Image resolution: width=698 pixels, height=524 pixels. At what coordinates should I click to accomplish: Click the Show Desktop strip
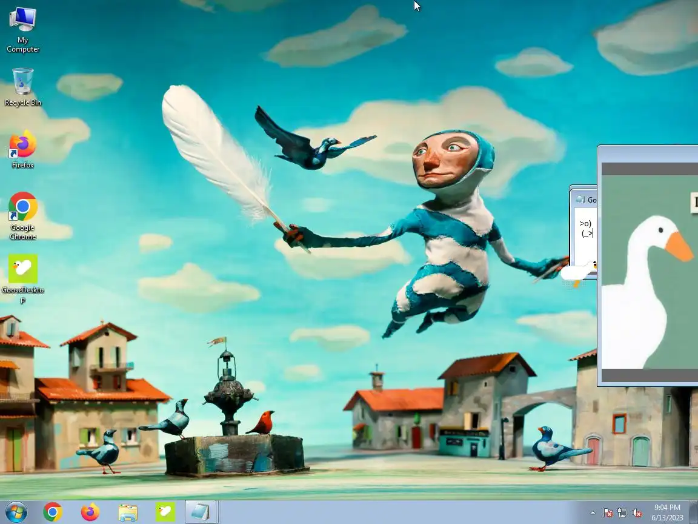tap(694, 512)
